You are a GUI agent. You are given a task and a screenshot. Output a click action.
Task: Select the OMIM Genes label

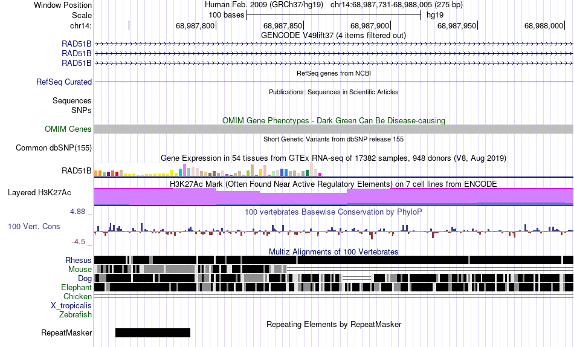coord(68,129)
